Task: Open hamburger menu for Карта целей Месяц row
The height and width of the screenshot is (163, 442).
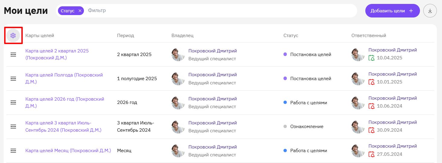Action: pyautogui.click(x=13, y=151)
